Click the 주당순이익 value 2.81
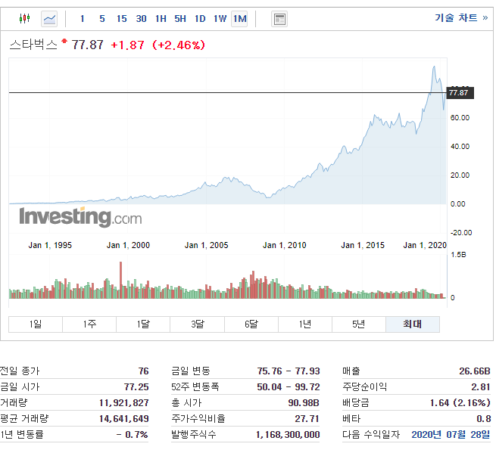Screen dimensions: 496x450 tap(481, 386)
